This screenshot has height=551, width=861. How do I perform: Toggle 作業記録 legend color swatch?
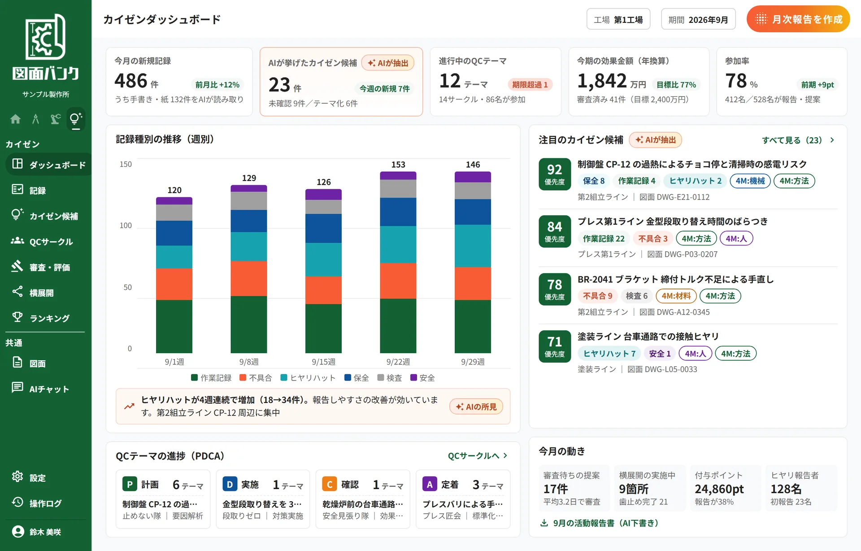click(x=194, y=377)
